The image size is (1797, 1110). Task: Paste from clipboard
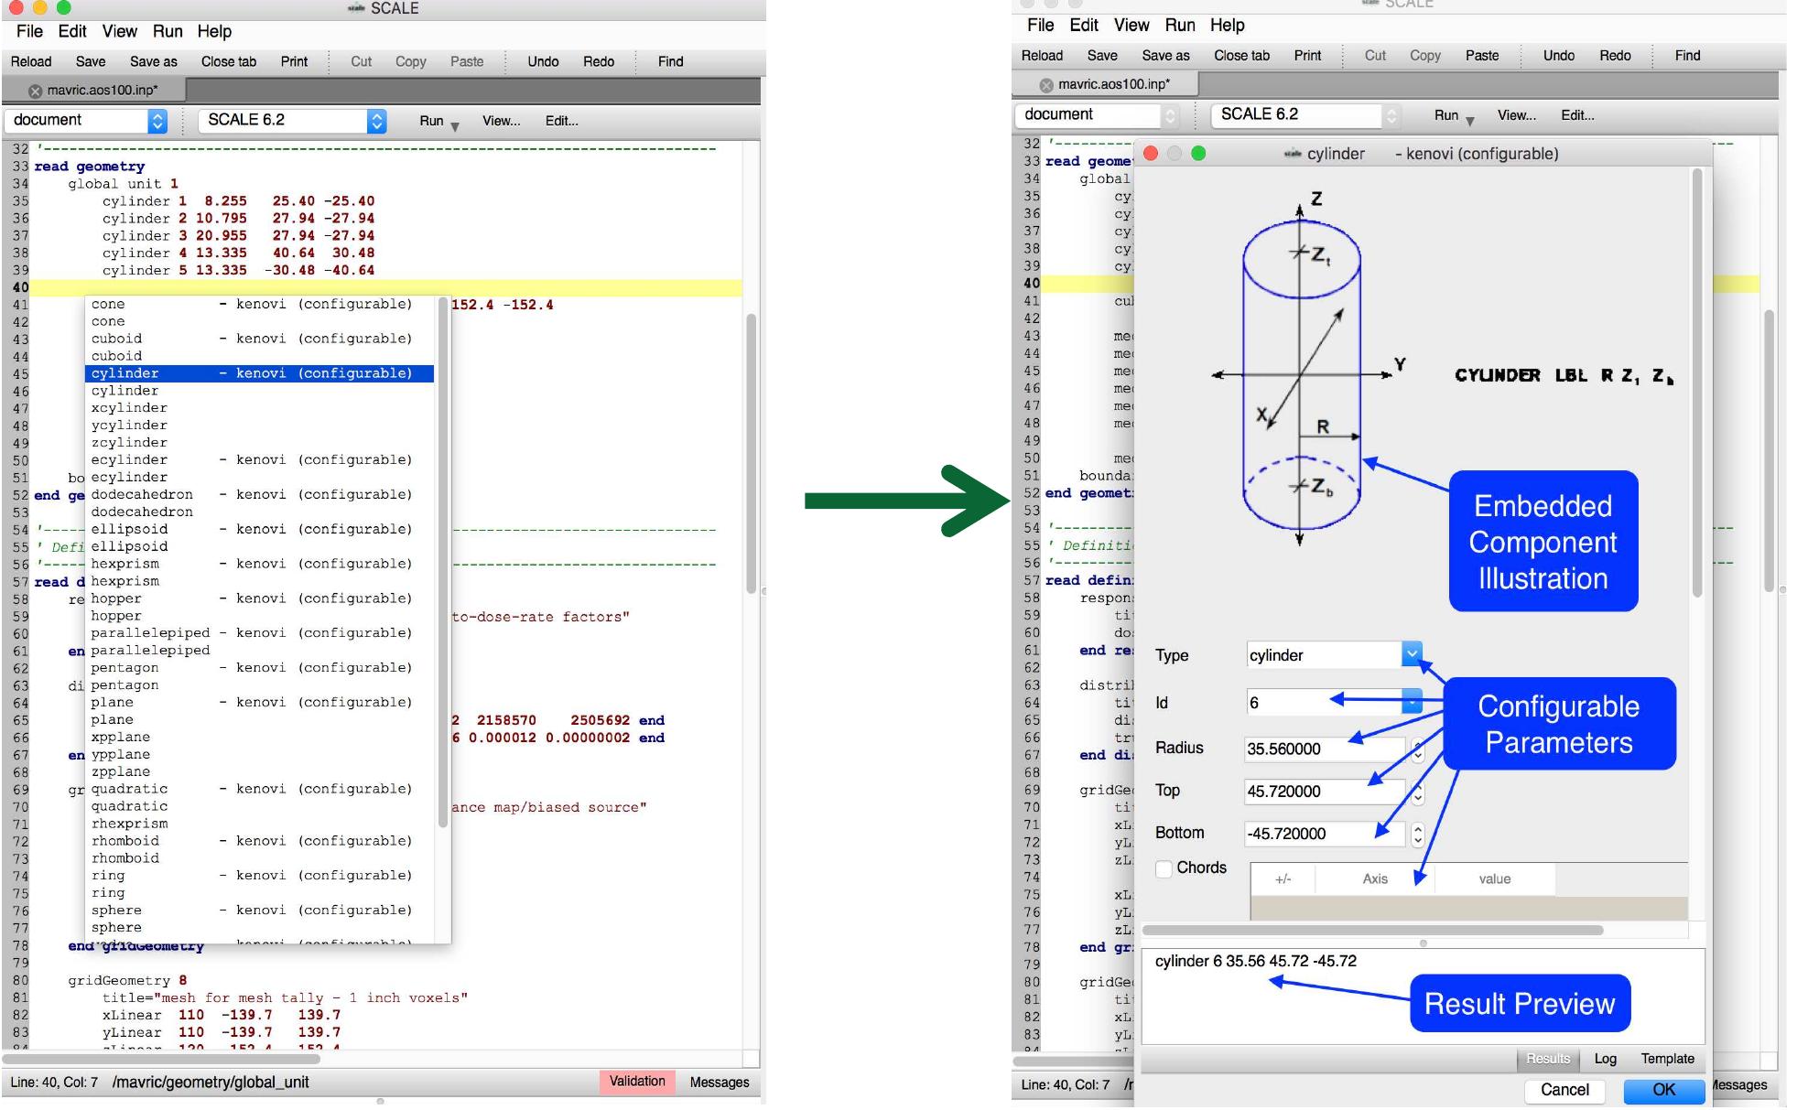(x=466, y=61)
